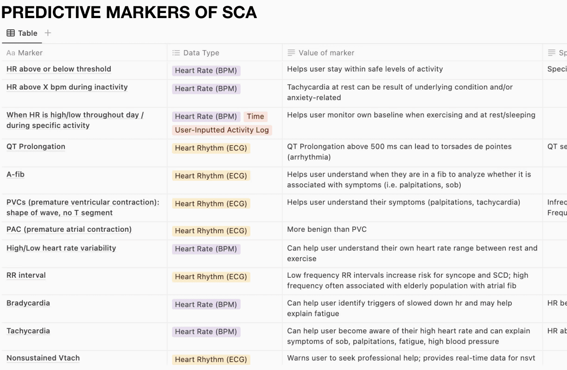
Task: Click the 'More benign than PVC' cell
Action: point(327,229)
